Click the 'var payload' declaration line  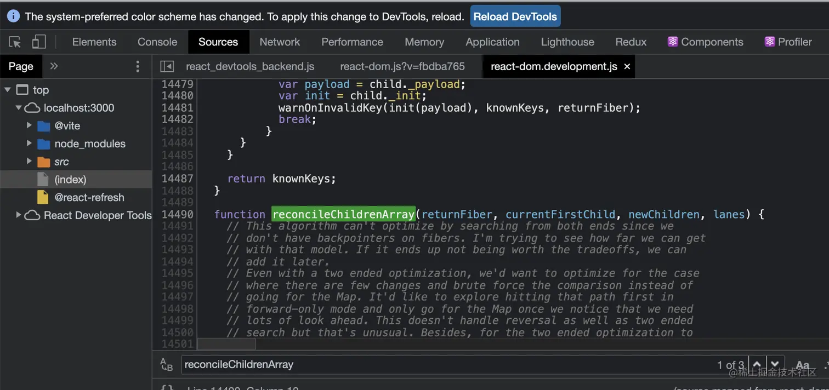[372, 84]
